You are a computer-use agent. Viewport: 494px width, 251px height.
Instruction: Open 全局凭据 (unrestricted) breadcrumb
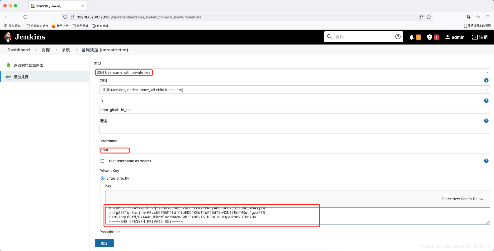pos(105,50)
